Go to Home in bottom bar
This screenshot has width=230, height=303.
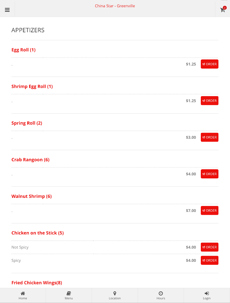pyautogui.click(x=23, y=295)
